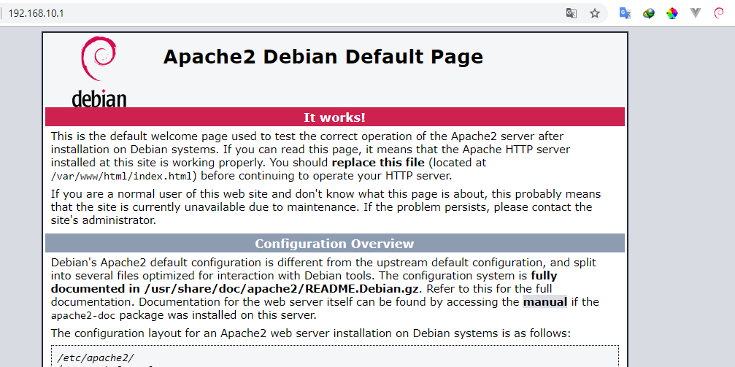Click the /var/www/html/index.html path text
Screen dimensions: 735x367
[x=121, y=177]
